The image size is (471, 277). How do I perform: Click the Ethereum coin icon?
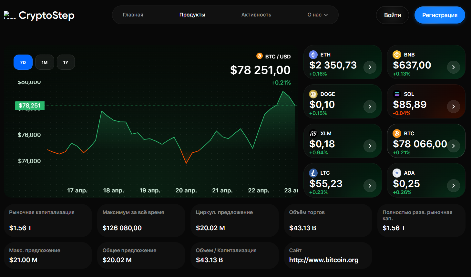(313, 55)
